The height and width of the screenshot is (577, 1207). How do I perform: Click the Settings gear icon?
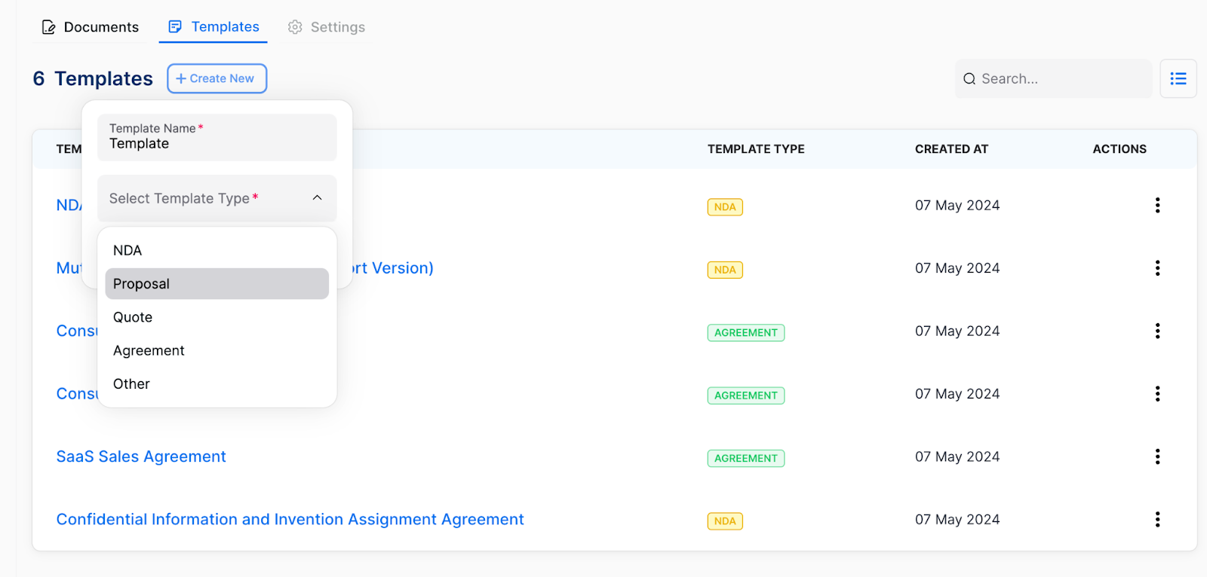tap(295, 27)
